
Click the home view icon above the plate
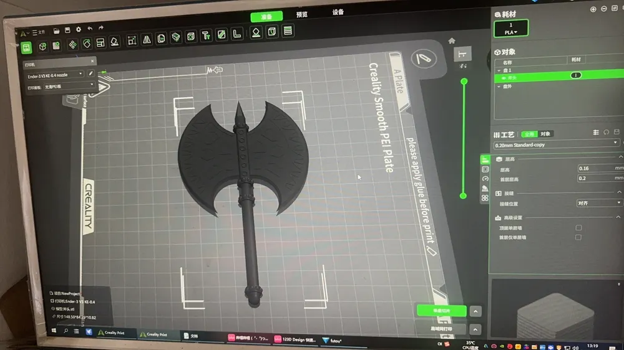pyautogui.click(x=452, y=41)
